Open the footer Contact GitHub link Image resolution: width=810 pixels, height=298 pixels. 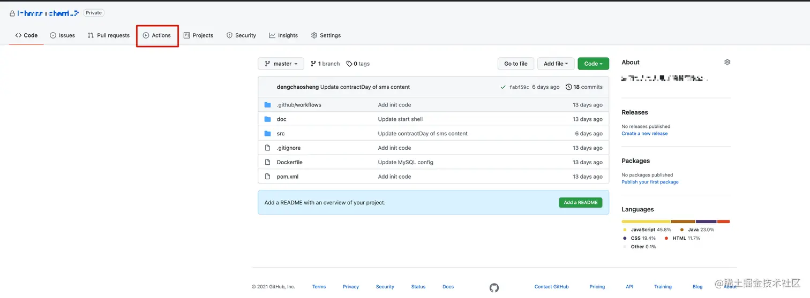[552, 287]
